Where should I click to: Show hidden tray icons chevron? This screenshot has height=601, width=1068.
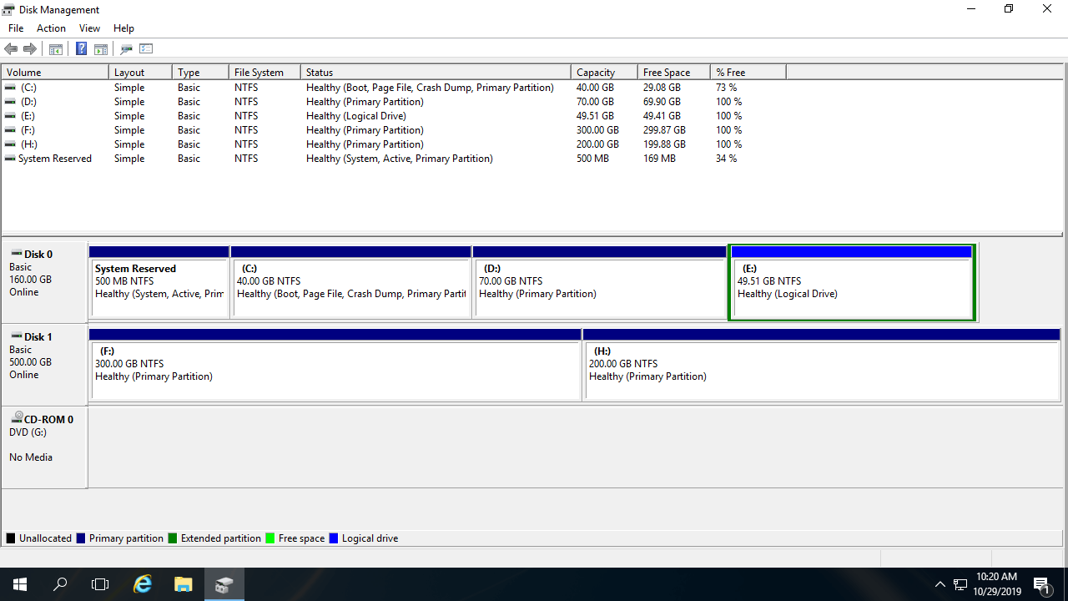[940, 584]
